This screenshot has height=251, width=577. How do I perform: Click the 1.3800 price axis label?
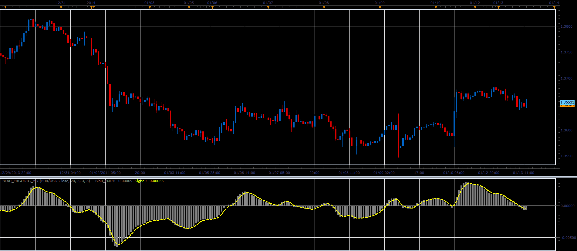point(567,27)
